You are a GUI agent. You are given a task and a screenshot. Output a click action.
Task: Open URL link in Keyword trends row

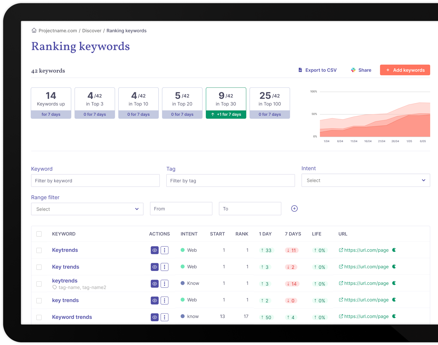point(364,316)
